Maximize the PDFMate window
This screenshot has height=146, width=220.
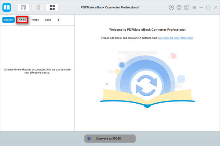click(208, 8)
